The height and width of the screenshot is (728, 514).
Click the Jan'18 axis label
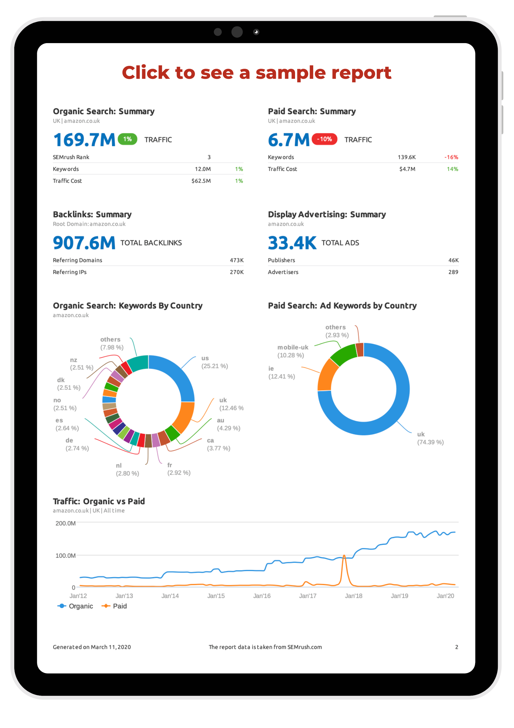tap(353, 596)
